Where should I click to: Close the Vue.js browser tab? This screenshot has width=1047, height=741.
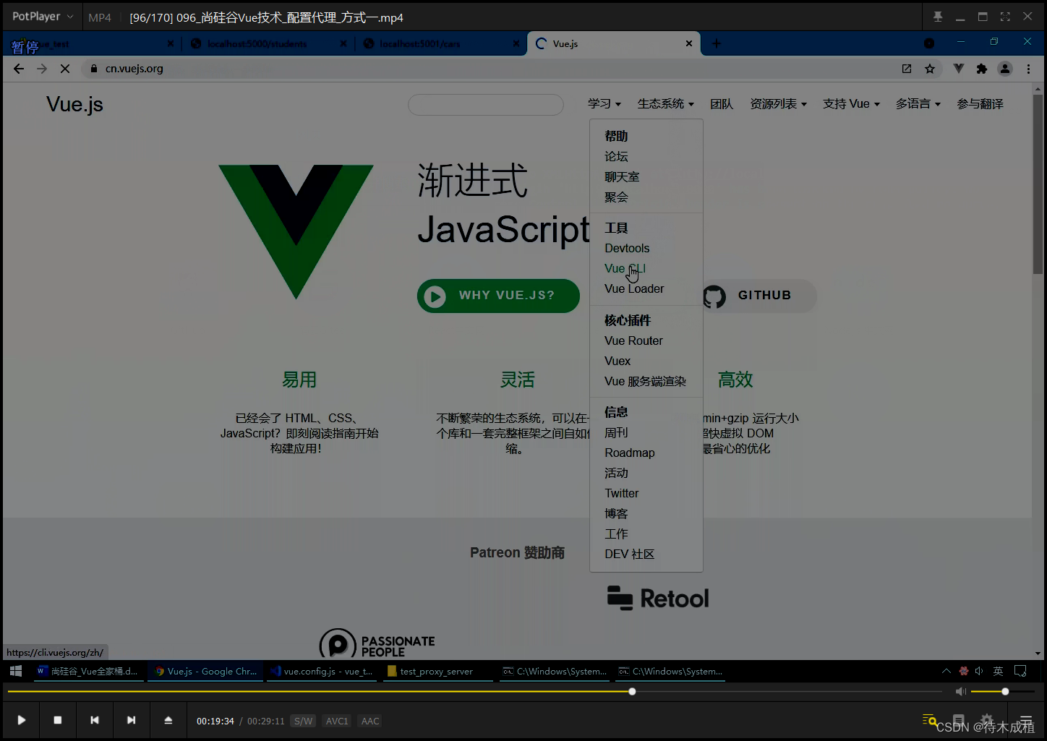[x=689, y=44]
